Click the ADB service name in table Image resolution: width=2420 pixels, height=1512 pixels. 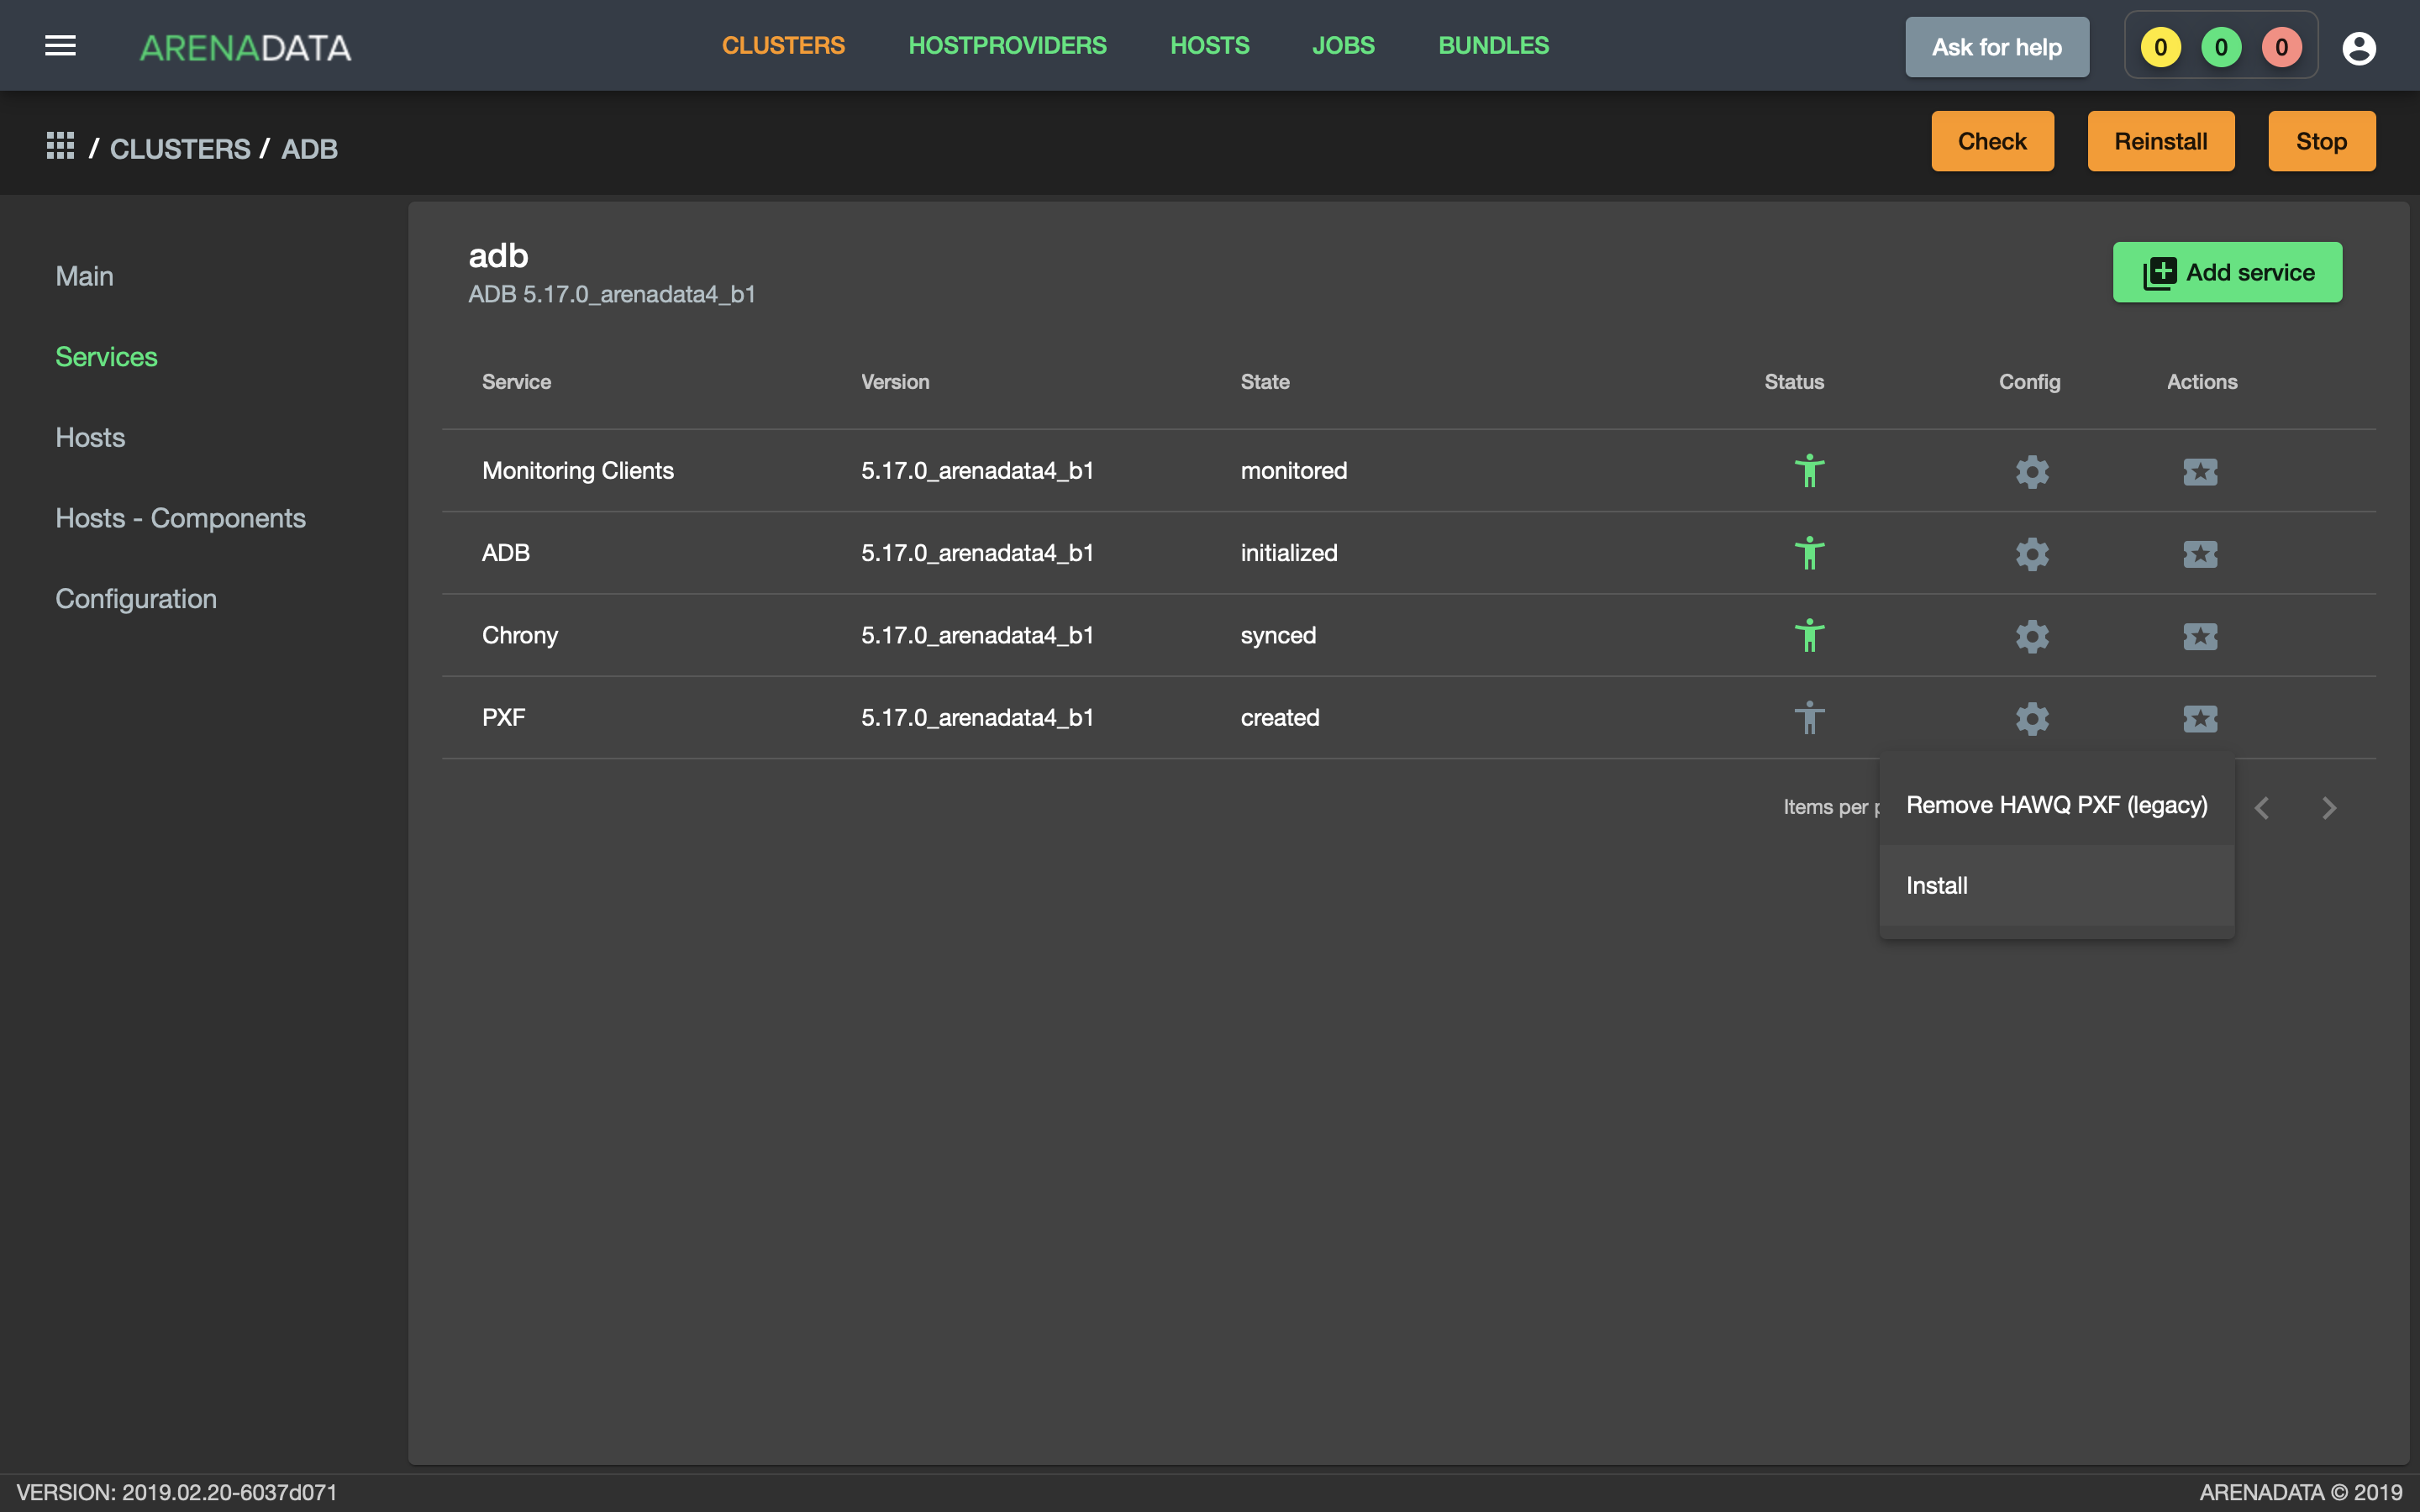click(x=505, y=553)
